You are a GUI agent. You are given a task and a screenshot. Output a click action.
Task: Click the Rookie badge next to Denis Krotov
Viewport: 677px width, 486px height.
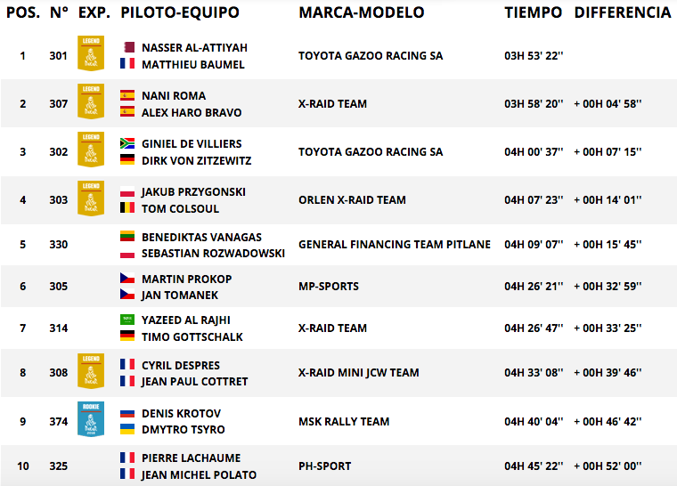tap(91, 419)
